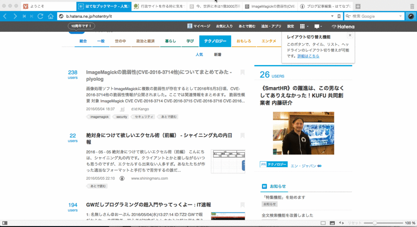Screen dimensions: 417x227
Task: Click the セキュリティ tag
Action: (143, 117)
